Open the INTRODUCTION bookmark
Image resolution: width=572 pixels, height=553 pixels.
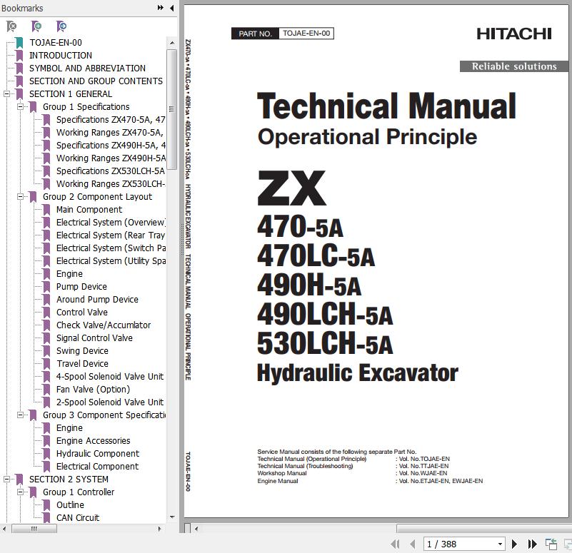(x=61, y=55)
